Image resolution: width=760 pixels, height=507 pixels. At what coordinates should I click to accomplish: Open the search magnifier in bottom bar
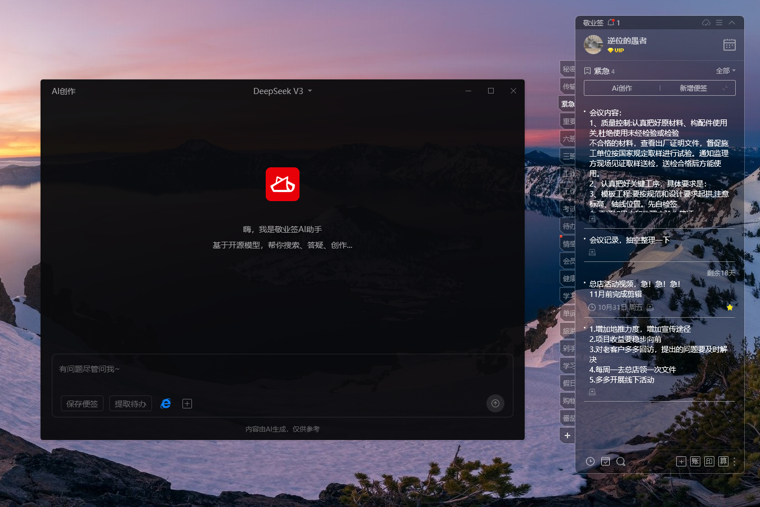click(620, 461)
